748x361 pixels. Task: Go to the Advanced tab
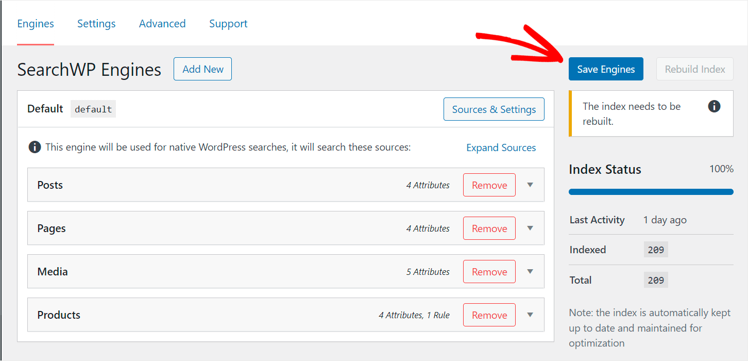click(x=162, y=24)
